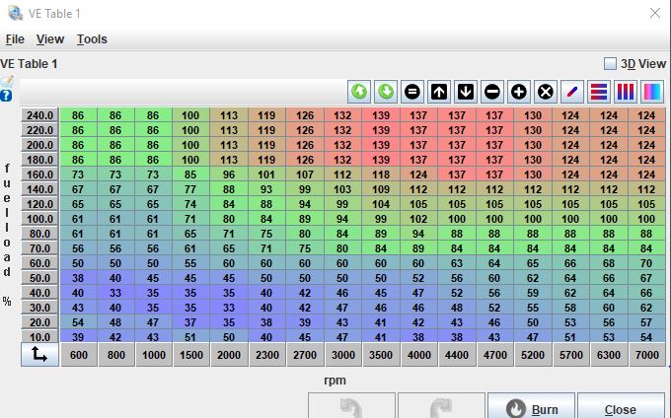
Task: Click the blue question mark help icon
Action: 7,96
